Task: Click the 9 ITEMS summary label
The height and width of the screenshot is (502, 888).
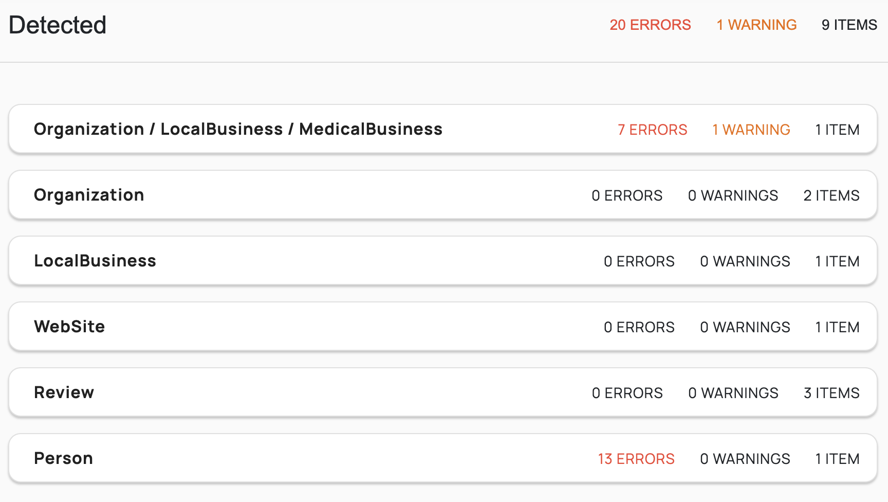Action: 849,24
